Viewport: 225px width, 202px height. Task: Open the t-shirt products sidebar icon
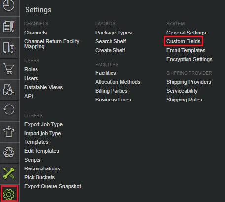pos(9,132)
